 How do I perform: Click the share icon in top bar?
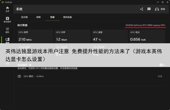[x=142, y=9]
